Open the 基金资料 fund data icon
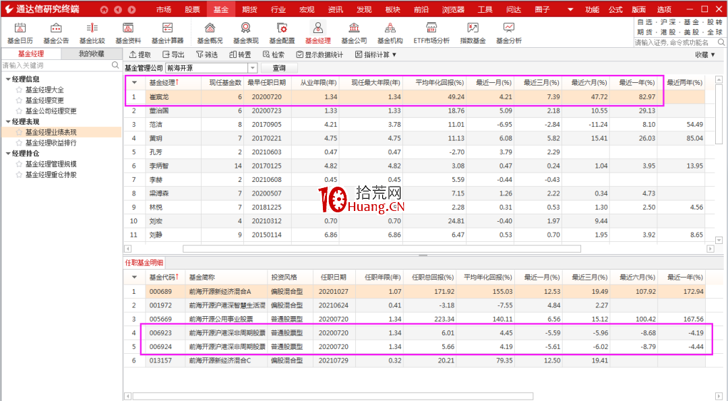Image resolution: width=728 pixels, height=401 pixels. [x=128, y=33]
